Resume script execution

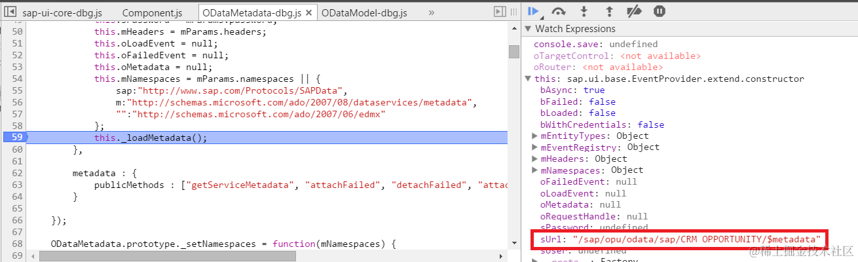pos(534,11)
